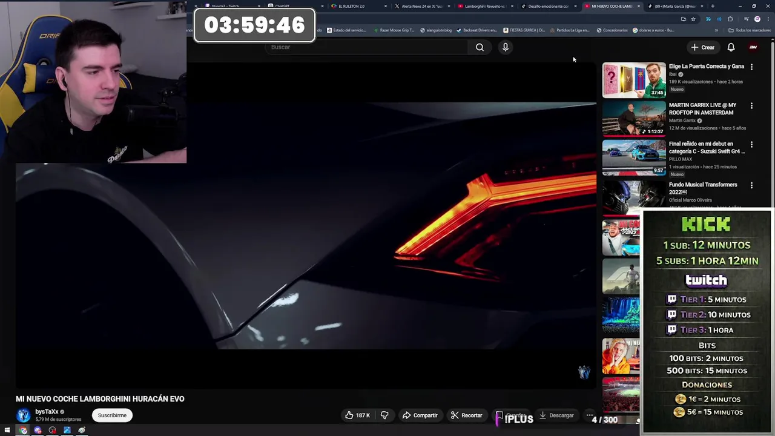This screenshot has height=436, width=775.
Task: Open Elige La Puerta Correcta thumbnail
Action: coord(634,80)
